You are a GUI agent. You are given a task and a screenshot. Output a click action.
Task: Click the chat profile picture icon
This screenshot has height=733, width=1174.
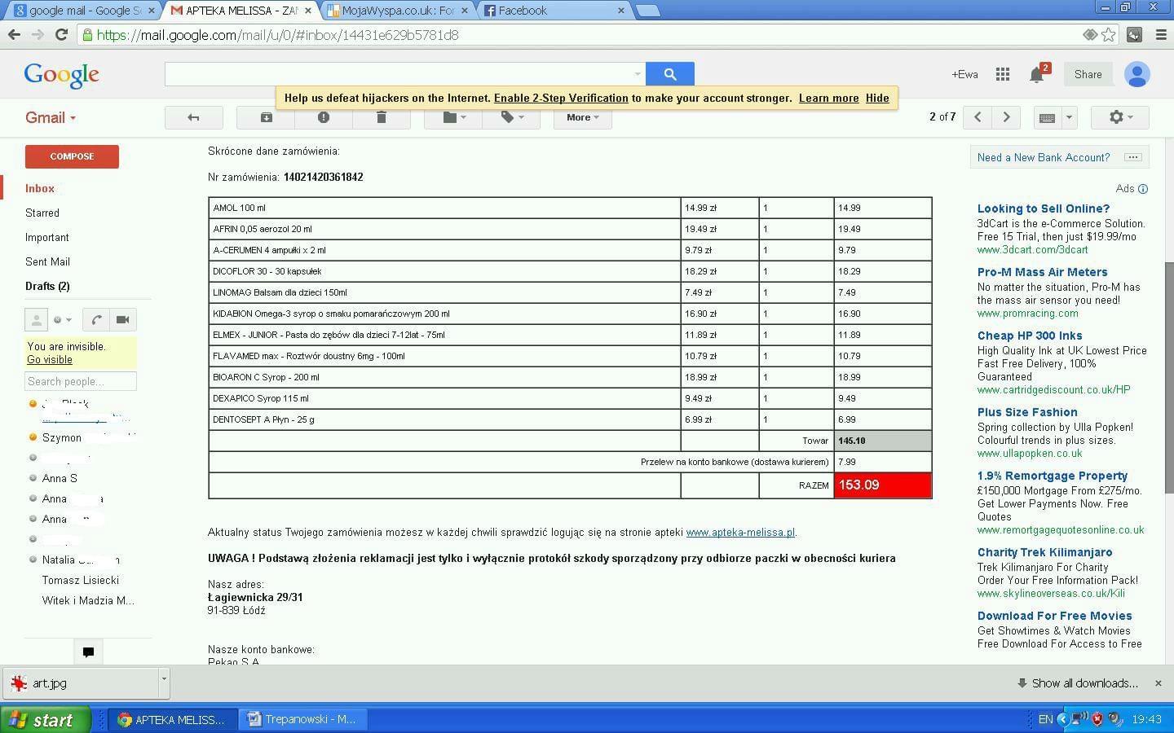coord(36,320)
